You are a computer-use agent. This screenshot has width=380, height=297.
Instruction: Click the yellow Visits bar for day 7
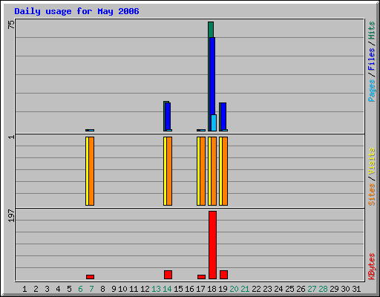[87, 171]
